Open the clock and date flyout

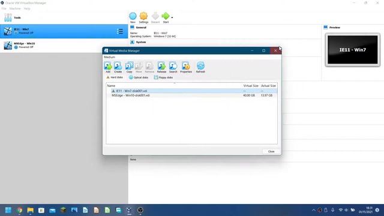[366, 210]
